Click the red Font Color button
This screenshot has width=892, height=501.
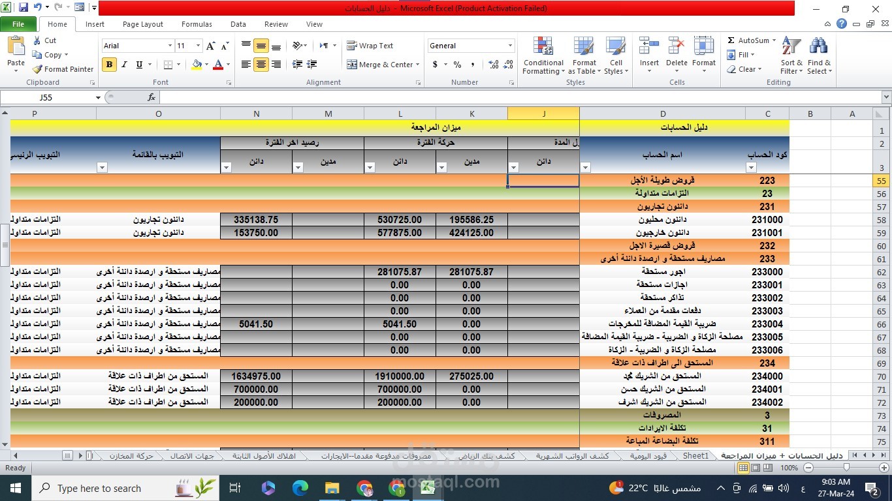click(x=217, y=65)
